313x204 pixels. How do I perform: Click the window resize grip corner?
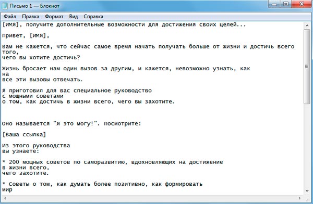[x=307, y=198]
